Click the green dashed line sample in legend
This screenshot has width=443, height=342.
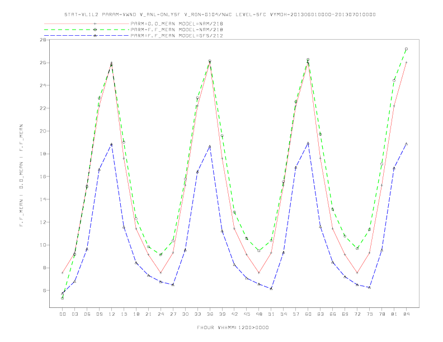pos(87,30)
